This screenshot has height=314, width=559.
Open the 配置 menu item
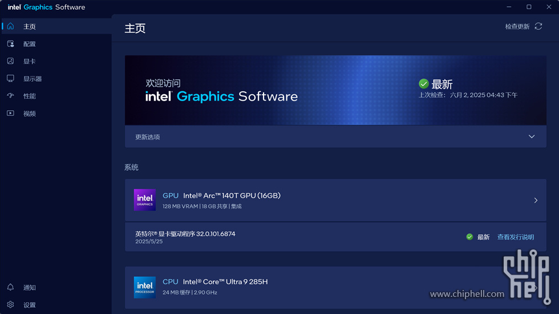point(56,43)
